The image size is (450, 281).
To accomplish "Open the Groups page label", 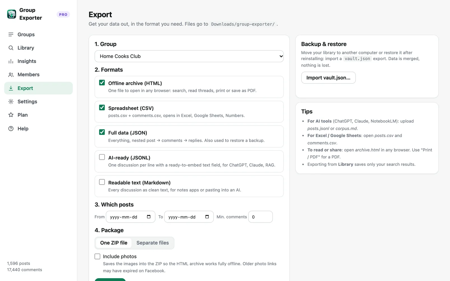I will pyautogui.click(x=26, y=35).
